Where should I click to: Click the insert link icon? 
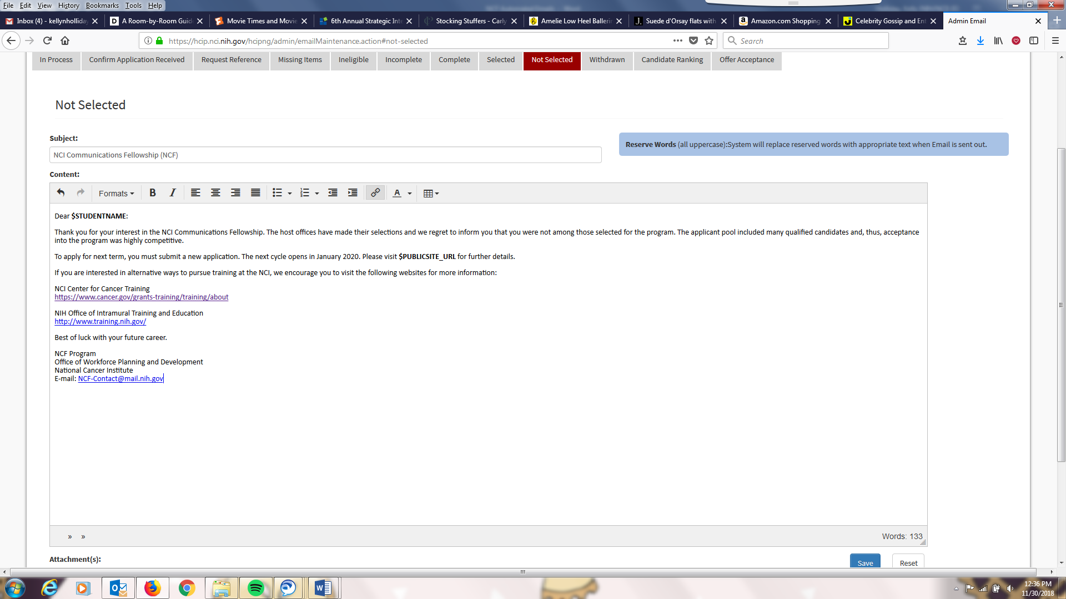pyautogui.click(x=375, y=193)
